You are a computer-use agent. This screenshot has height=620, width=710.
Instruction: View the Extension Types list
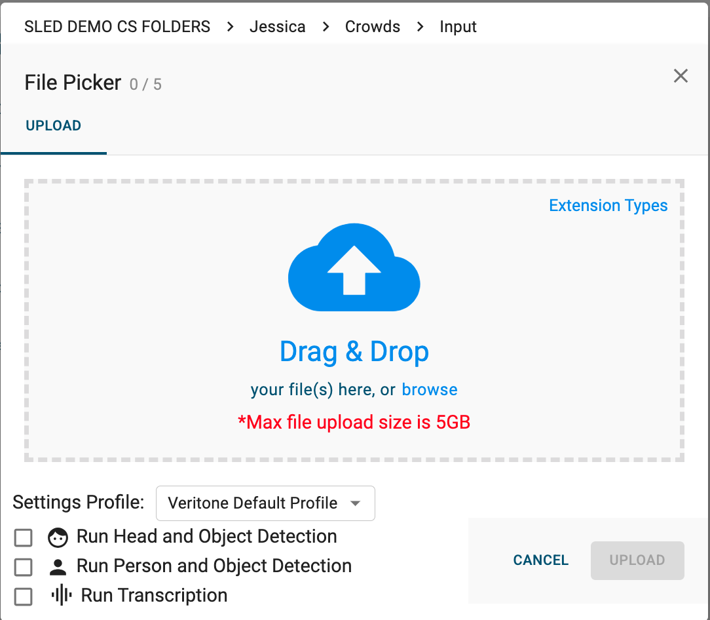608,205
